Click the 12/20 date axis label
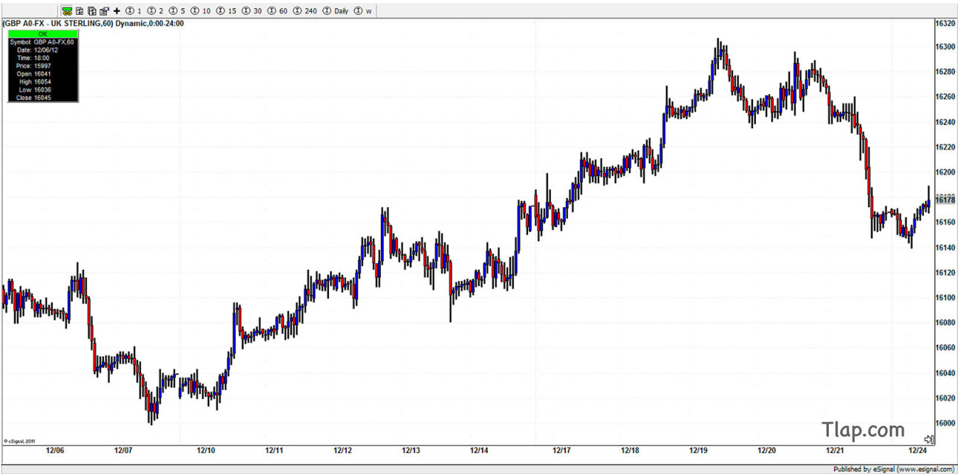The image size is (958, 474). 767,451
